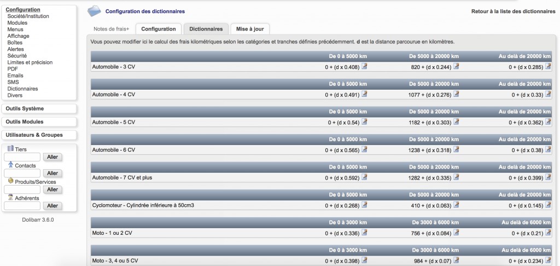The height and width of the screenshot is (266, 560).
Task: Edit Moto - 1 ou 2 CV 0 à 3000 km formula
Action: 364,233
